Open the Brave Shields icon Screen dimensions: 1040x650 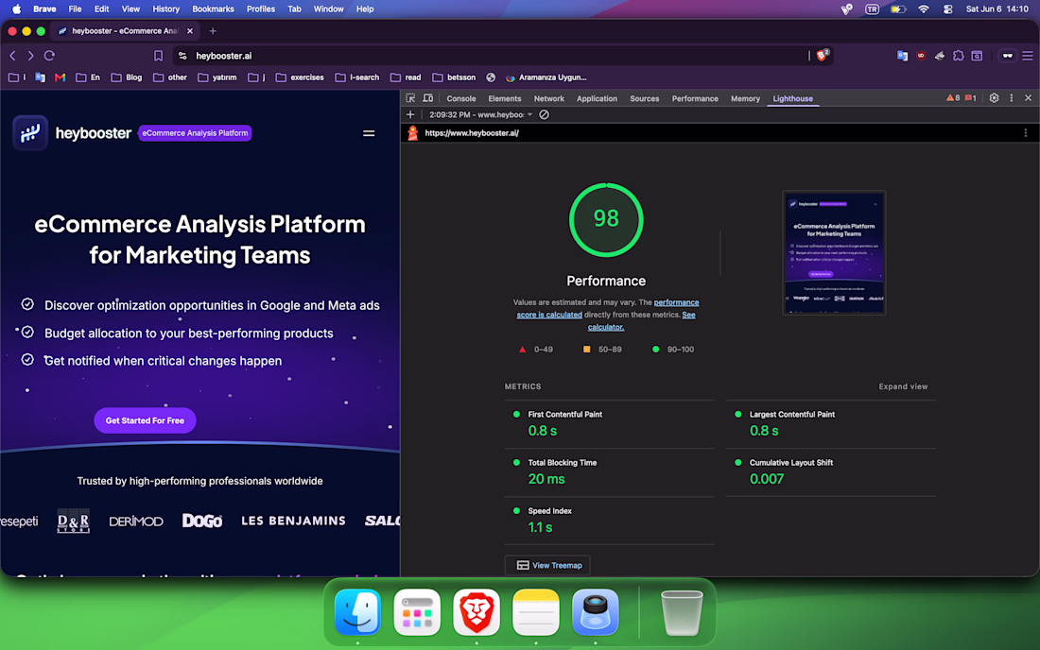(x=823, y=56)
